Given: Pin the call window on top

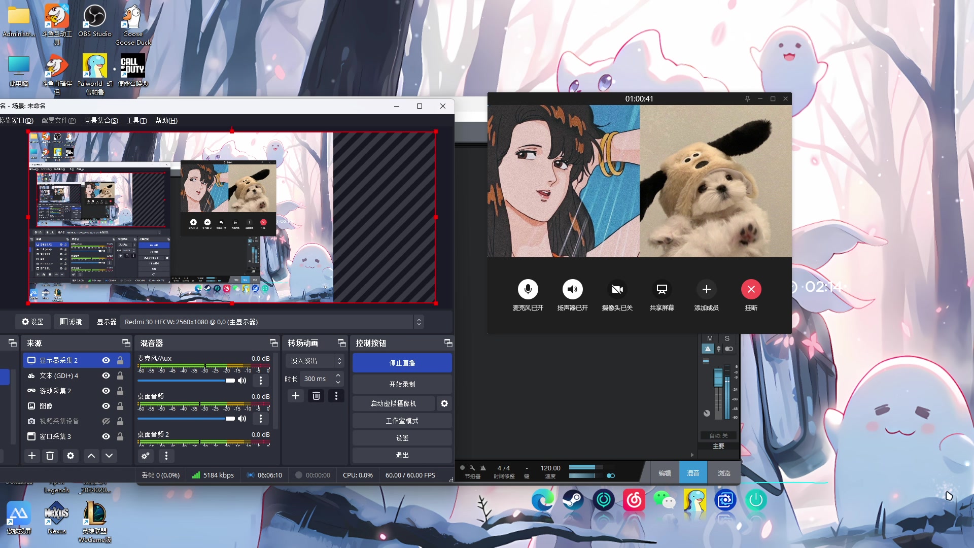Looking at the screenshot, I should [747, 99].
